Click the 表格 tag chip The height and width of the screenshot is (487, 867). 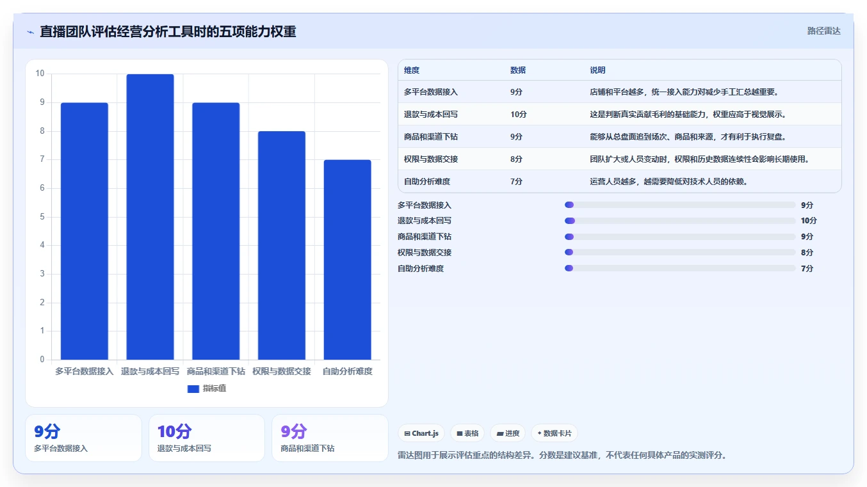click(467, 433)
